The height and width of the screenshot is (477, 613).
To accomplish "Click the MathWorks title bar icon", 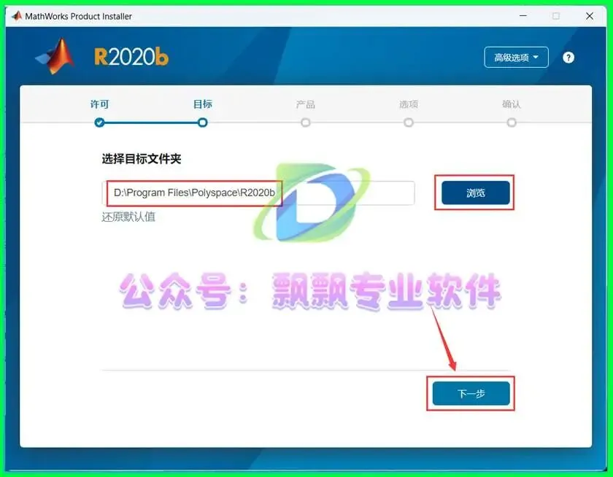I will click(x=16, y=16).
